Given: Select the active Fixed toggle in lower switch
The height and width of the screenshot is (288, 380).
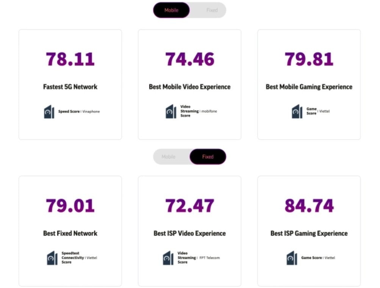Looking at the screenshot, I should tap(208, 156).
